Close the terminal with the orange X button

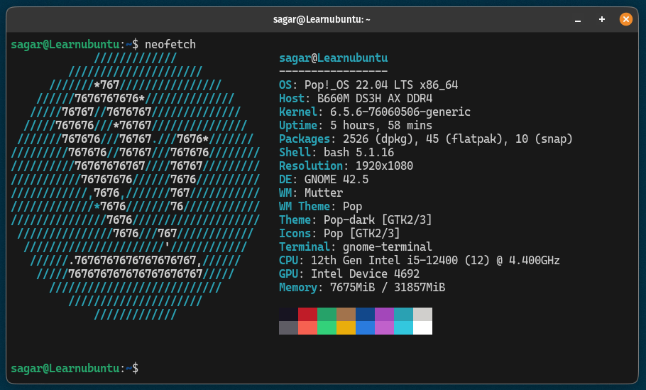(x=626, y=19)
